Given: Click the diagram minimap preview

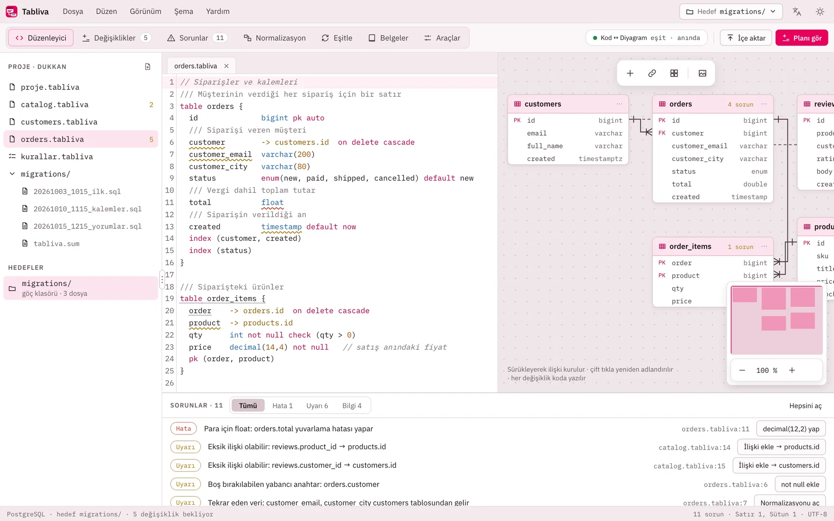Looking at the screenshot, I should pos(777,320).
